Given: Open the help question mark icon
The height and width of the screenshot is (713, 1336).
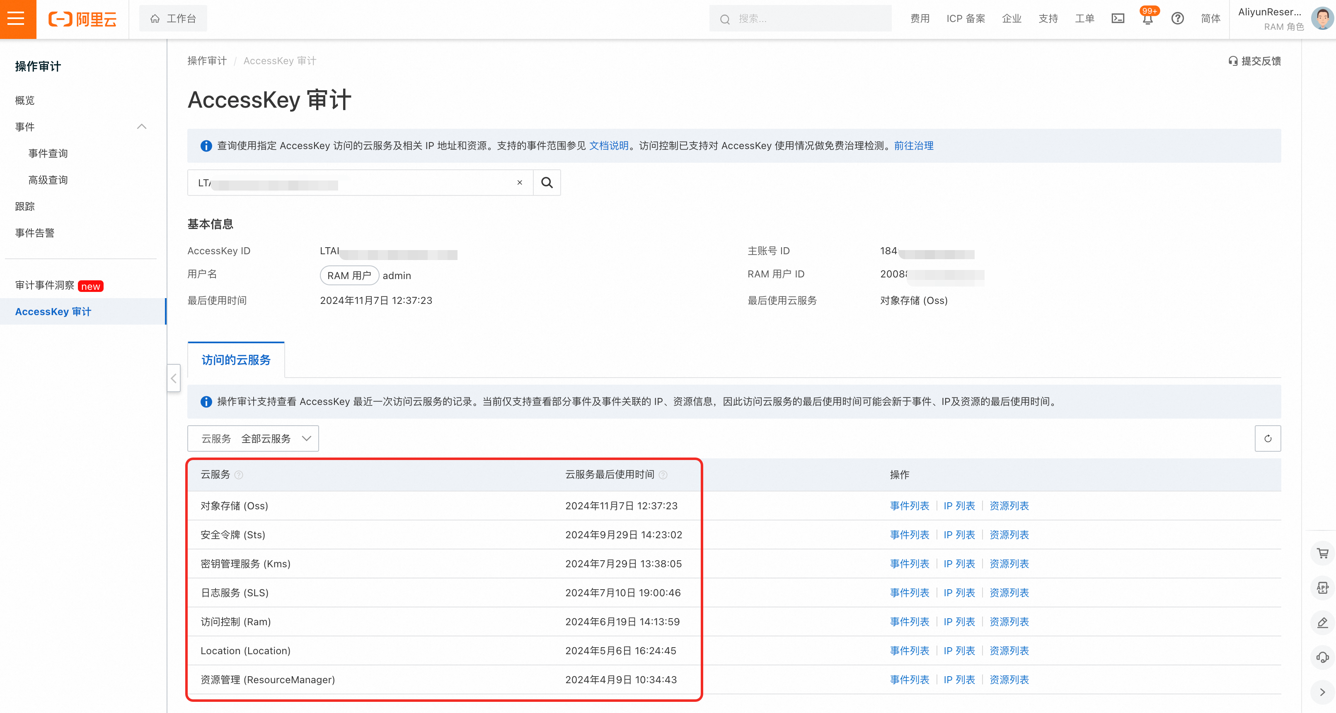Looking at the screenshot, I should [x=1177, y=19].
